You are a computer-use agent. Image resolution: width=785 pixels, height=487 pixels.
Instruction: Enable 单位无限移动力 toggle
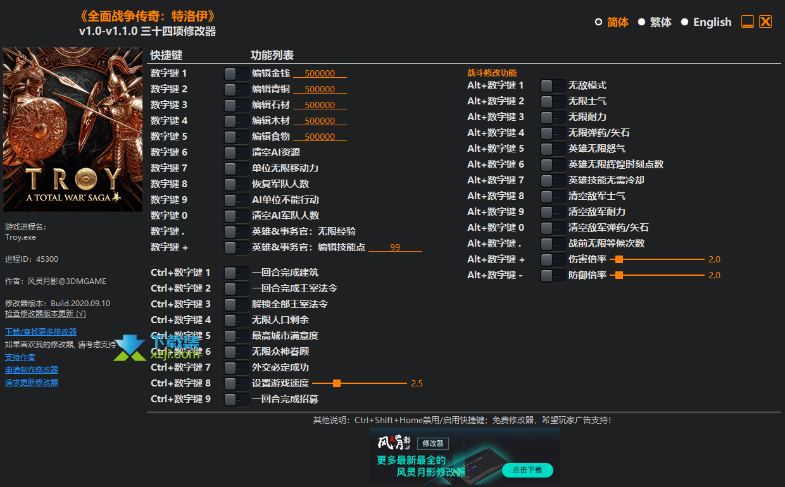point(236,168)
